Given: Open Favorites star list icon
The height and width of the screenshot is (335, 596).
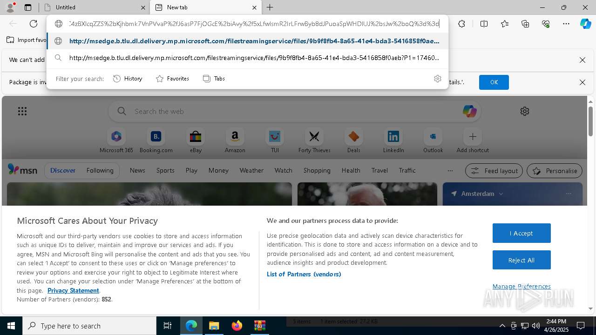Looking at the screenshot, I should pyautogui.click(x=505, y=24).
